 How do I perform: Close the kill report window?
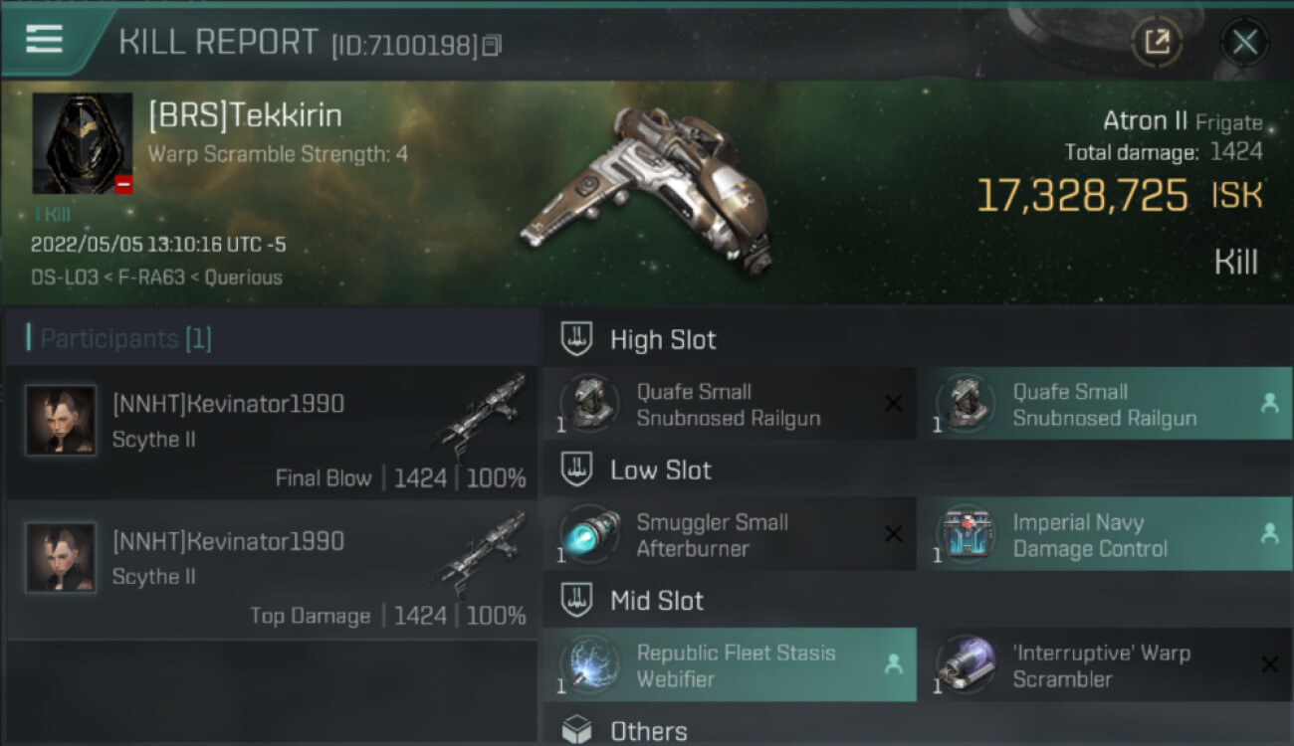pyautogui.click(x=1244, y=42)
